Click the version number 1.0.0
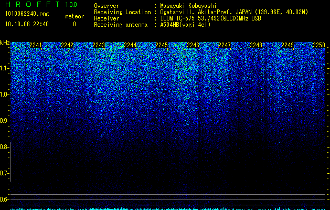This screenshot has width=330, height=210. (71, 4)
